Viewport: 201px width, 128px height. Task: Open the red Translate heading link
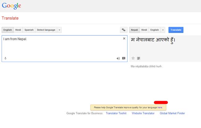point(10,18)
